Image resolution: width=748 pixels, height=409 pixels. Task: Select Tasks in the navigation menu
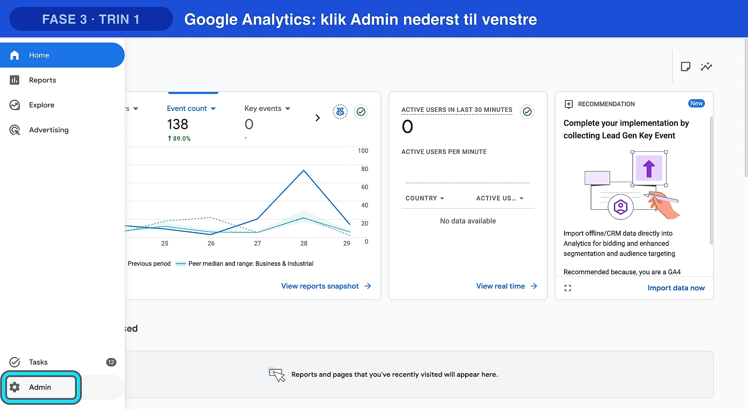click(62, 362)
